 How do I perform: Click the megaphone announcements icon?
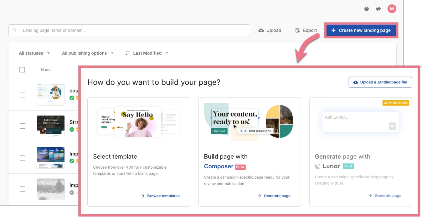pyautogui.click(x=378, y=9)
